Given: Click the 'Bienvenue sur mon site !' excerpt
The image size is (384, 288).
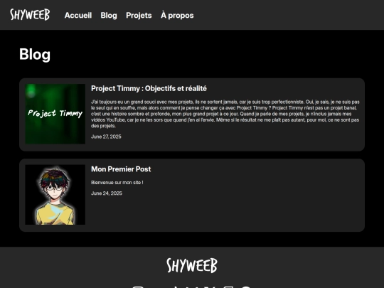Looking at the screenshot, I should (117, 183).
